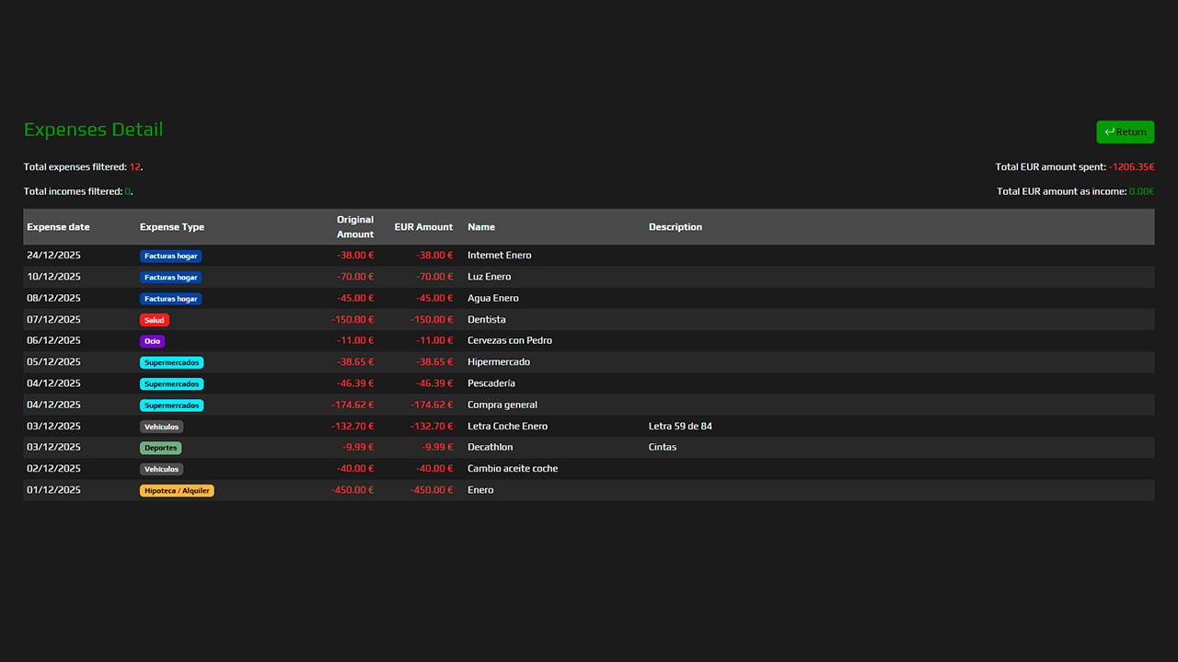
Task: Click the Description column header
Action: [675, 227]
